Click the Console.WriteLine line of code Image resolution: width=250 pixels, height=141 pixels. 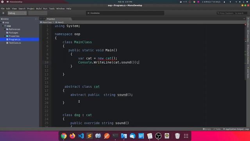109,62
